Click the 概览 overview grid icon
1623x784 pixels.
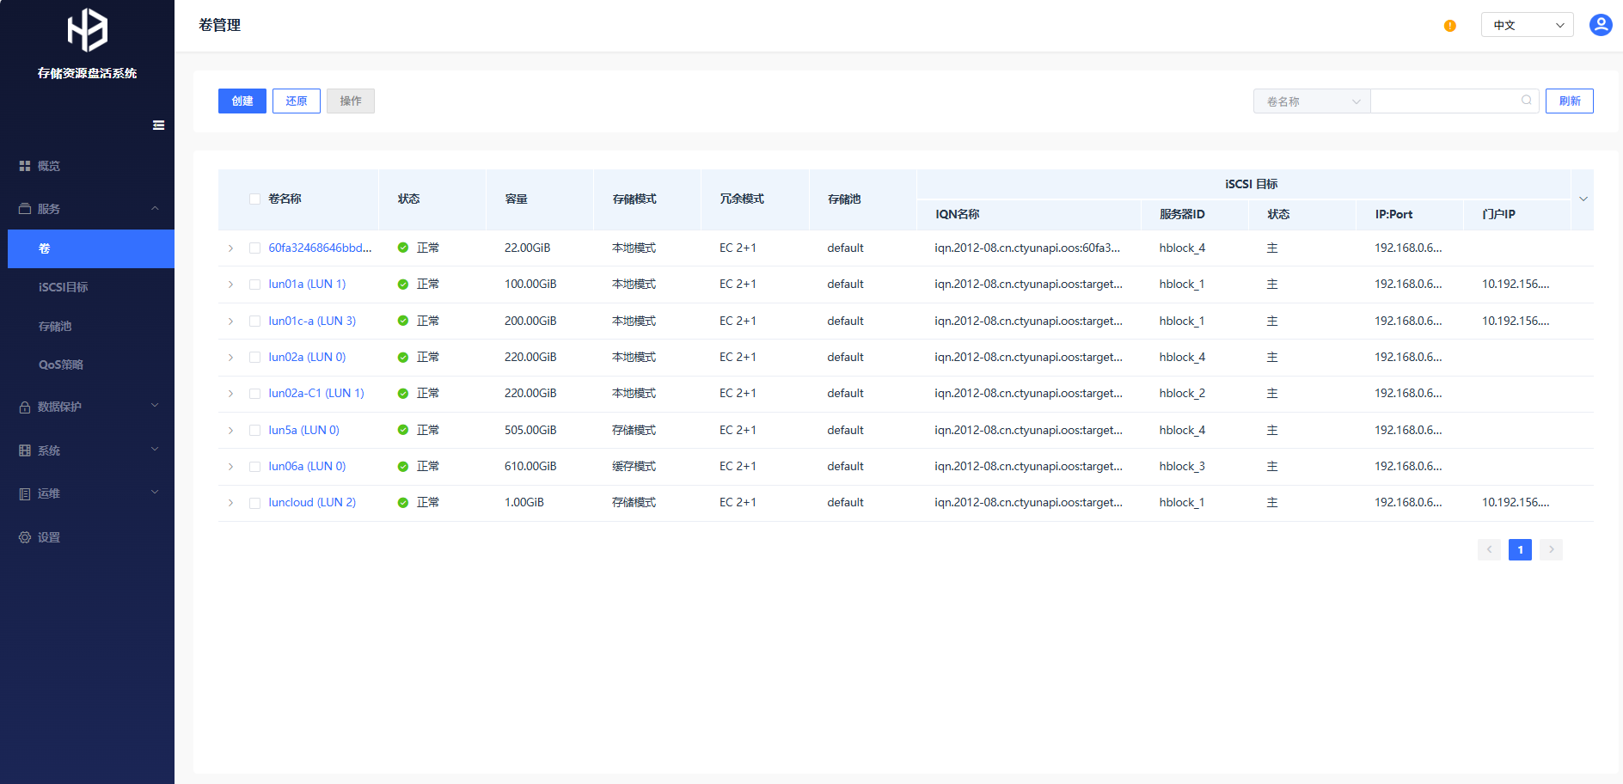(x=25, y=166)
